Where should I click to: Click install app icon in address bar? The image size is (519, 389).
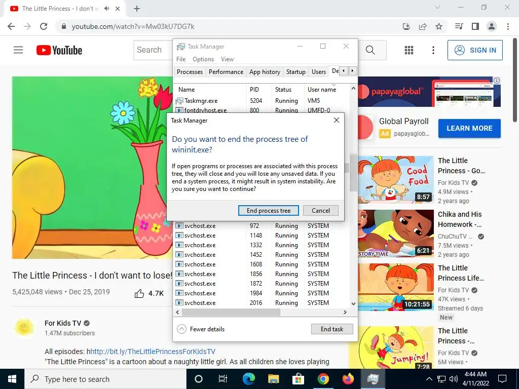pyautogui.click(x=406, y=26)
